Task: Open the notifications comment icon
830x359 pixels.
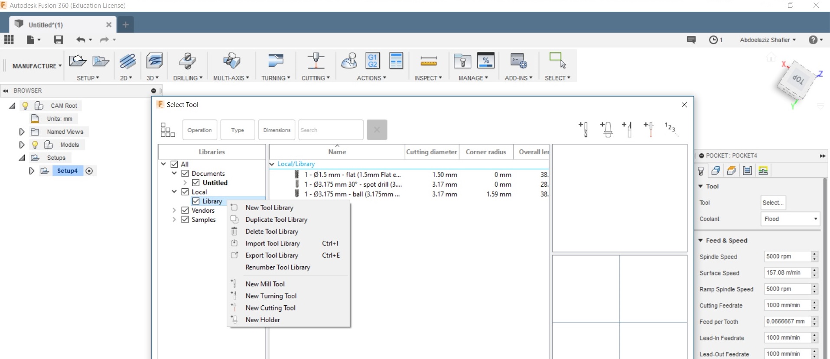Action: (x=691, y=40)
